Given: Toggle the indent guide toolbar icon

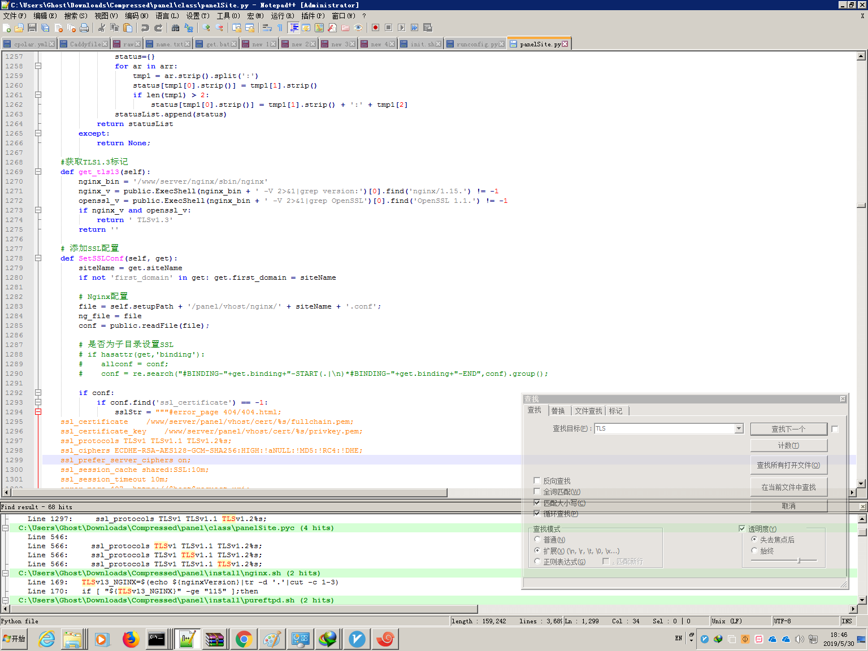Looking at the screenshot, I should click(x=294, y=28).
